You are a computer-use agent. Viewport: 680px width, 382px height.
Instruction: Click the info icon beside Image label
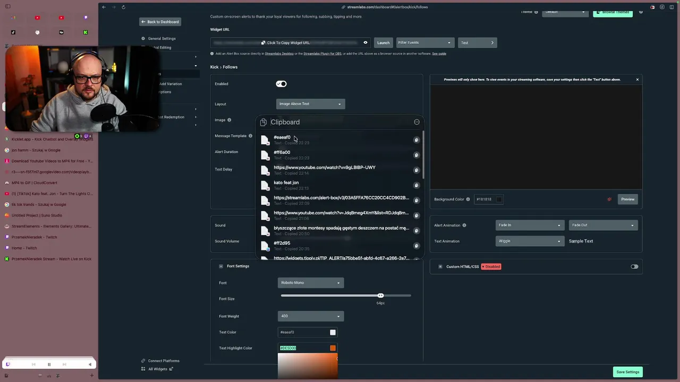click(x=229, y=120)
